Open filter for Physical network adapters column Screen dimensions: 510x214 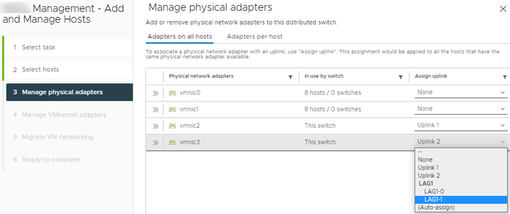click(290, 76)
